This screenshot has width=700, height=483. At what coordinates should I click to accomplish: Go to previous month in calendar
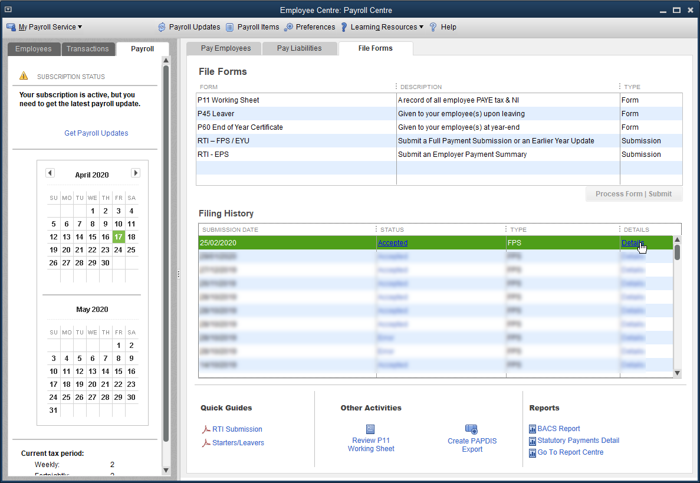point(50,173)
